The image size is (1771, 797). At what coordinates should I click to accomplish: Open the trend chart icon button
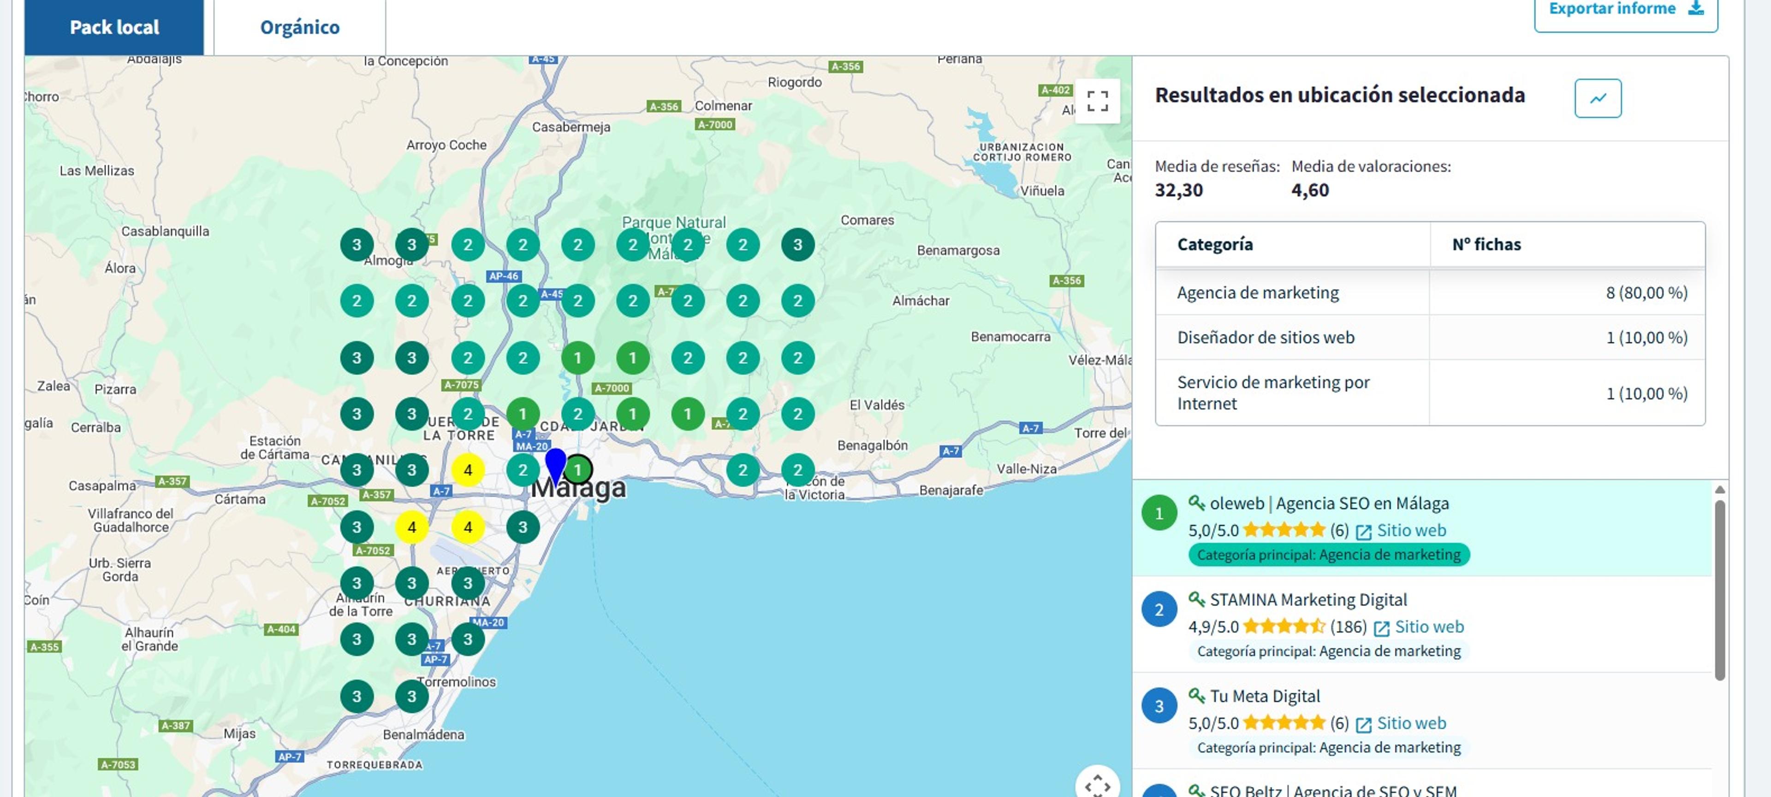1598,98
